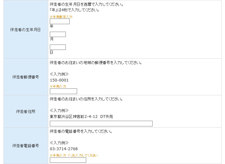Screen dimensions: 225x164
Task: Click the example postal code 150-0001
Action: [59, 80]
